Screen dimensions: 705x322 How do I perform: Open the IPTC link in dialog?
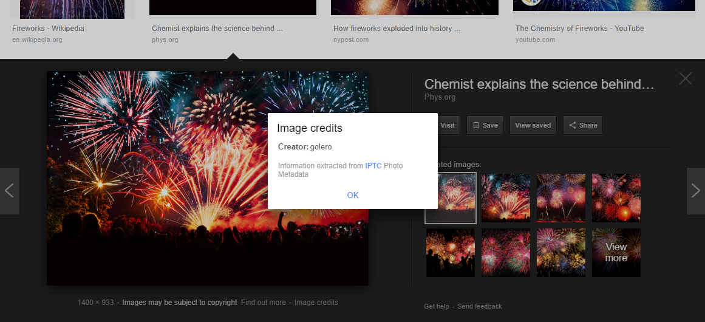point(373,166)
